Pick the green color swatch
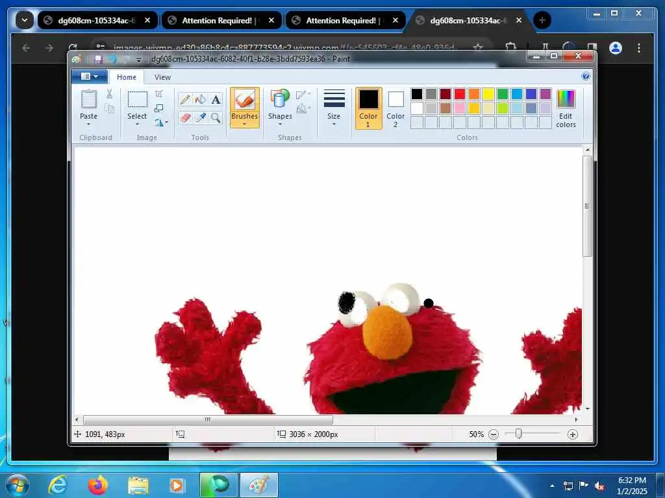Viewport: 665px width, 498px height. [x=503, y=94]
